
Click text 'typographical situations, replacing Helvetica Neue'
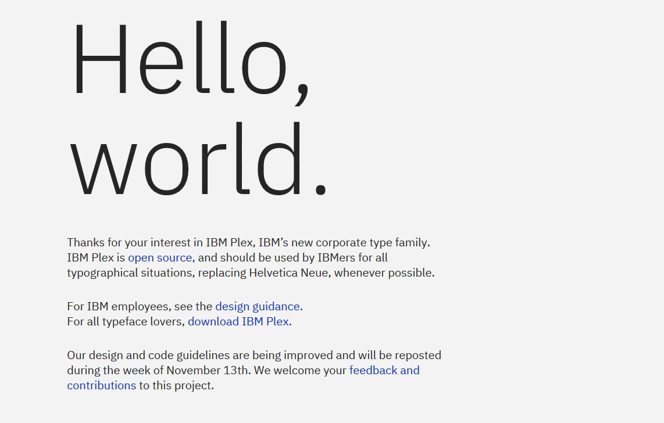tap(198, 273)
